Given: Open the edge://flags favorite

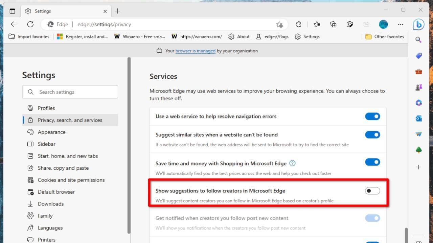Looking at the screenshot, I should click(272, 36).
